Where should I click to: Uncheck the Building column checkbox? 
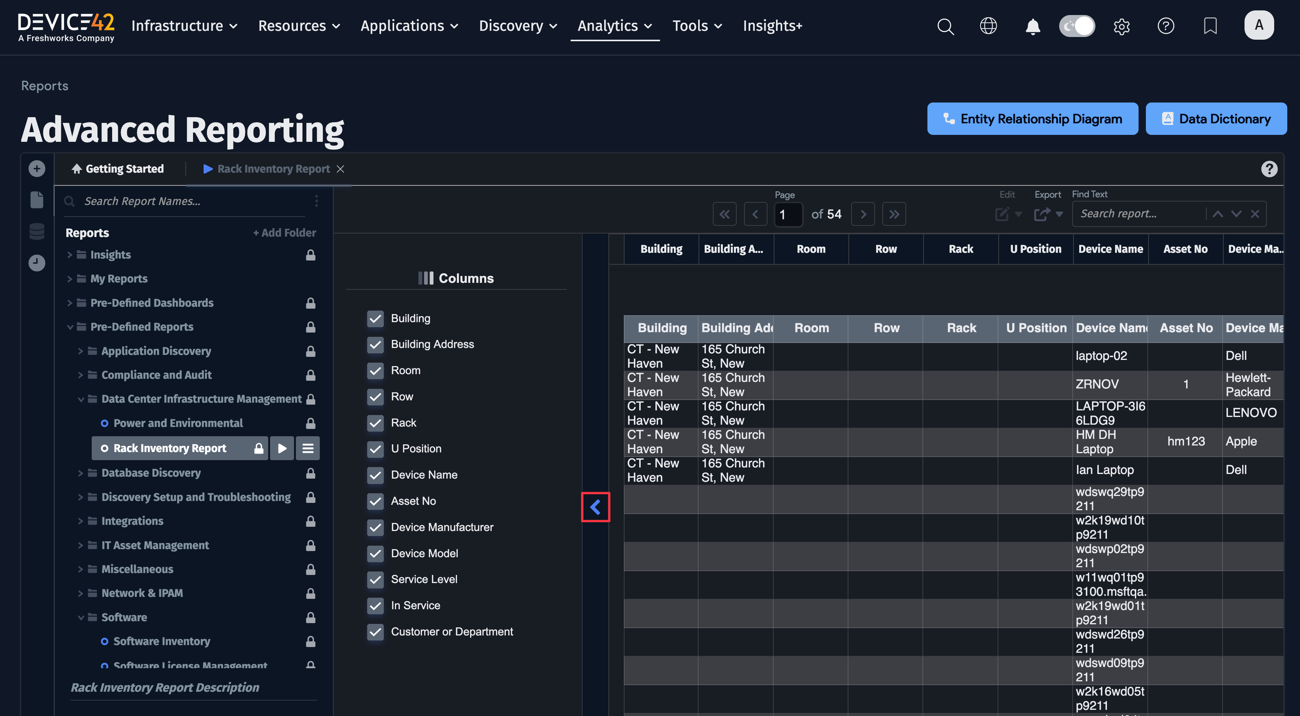375,318
